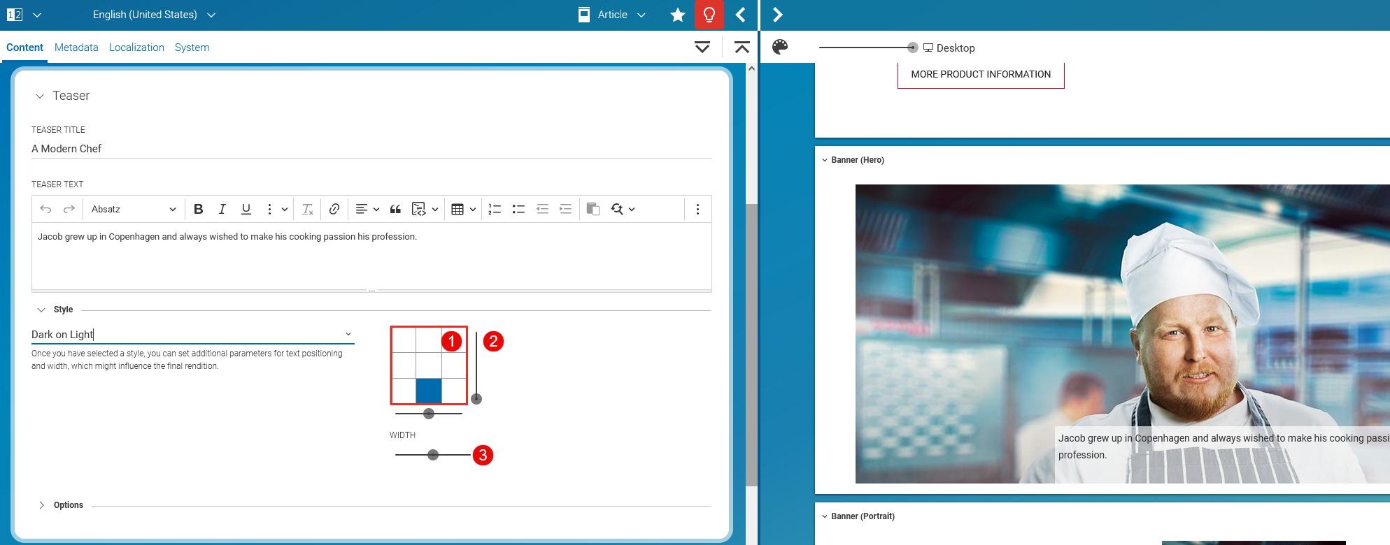Open the Dark on Light style dropdown
Screen dimensions: 1390x545
pos(192,335)
